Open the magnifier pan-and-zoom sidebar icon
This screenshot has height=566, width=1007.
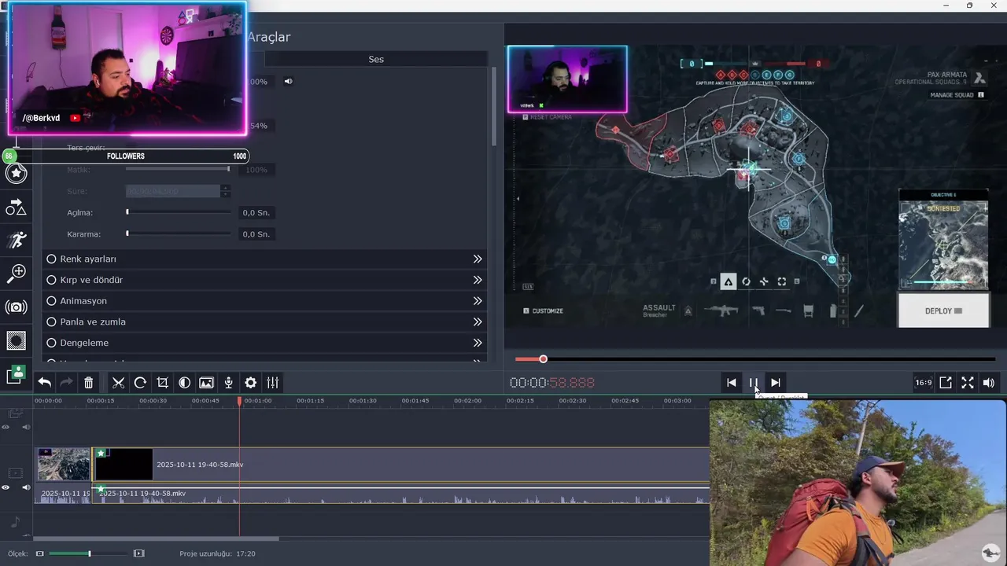(x=16, y=273)
